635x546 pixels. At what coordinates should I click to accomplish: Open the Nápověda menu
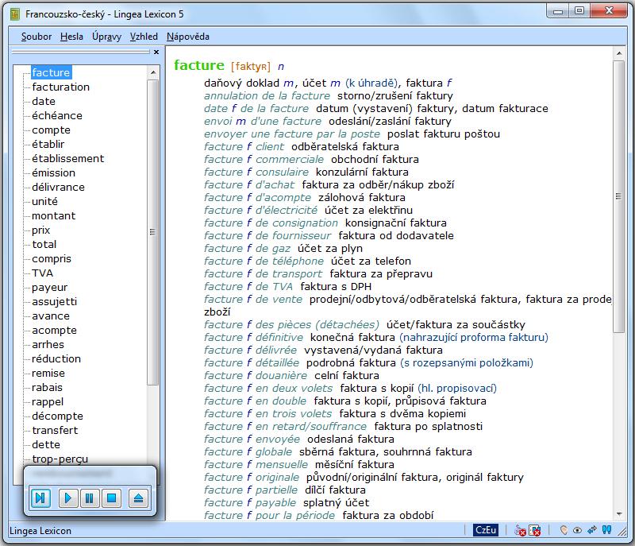click(188, 37)
